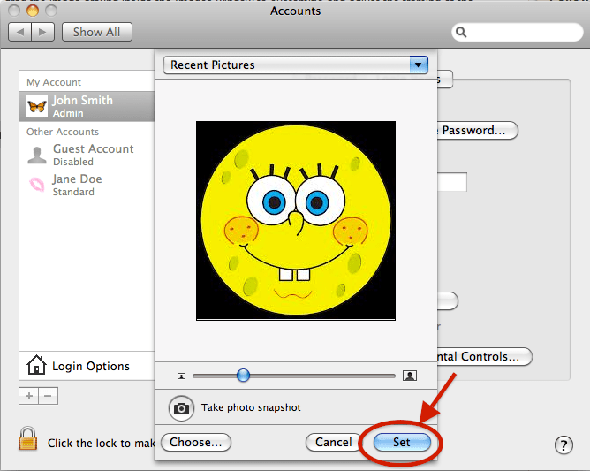
Task: Click the 'My Account' header text
Action: point(54,82)
